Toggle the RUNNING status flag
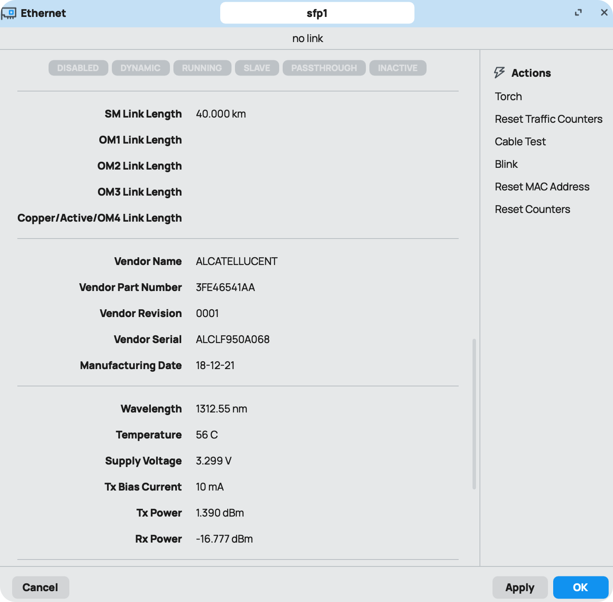613x602 pixels. (x=202, y=68)
